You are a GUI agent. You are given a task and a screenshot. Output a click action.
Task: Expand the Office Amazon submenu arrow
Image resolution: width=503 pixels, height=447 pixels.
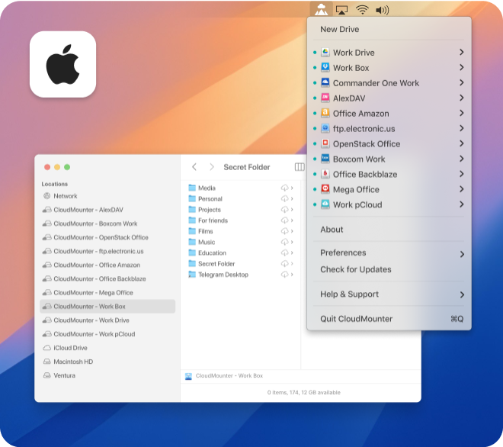tap(461, 113)
